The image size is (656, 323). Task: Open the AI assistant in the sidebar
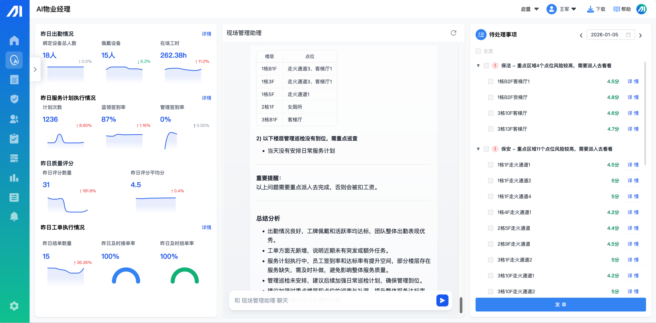click(x=14, y=60)
